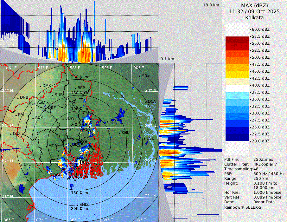
Task: Select the BDW station marker
Action: click(63, 119)
